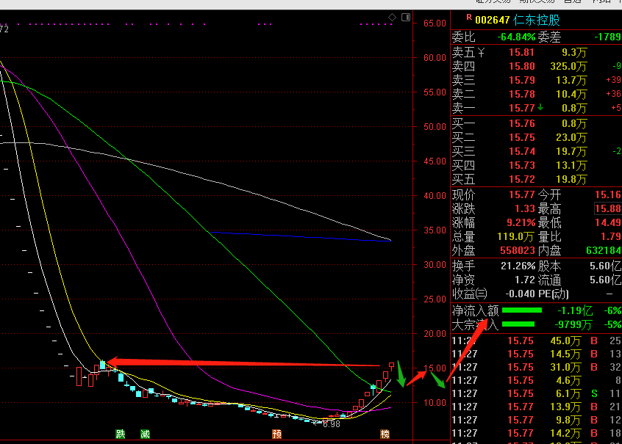Click the 净流入额 green bar

pyautogui.click(x=521, y=310)
